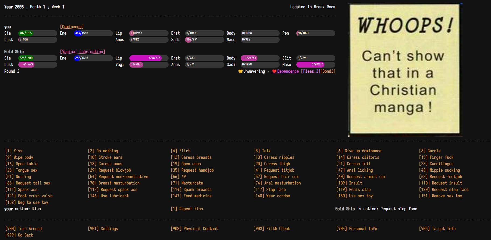Click the WHOOPS censor image
The width and height of the screenshot is (491, 240).
[405, 70]
